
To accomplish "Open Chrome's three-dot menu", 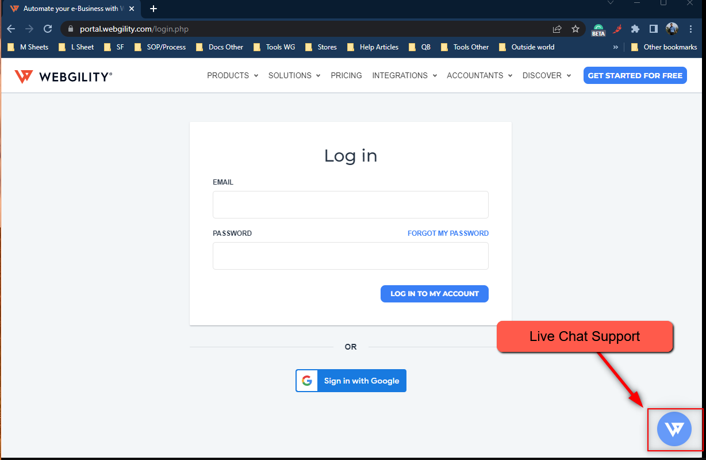I will click(x=690, y=29).
